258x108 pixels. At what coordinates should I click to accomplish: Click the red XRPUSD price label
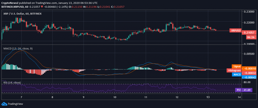click(x=236, y=30)
